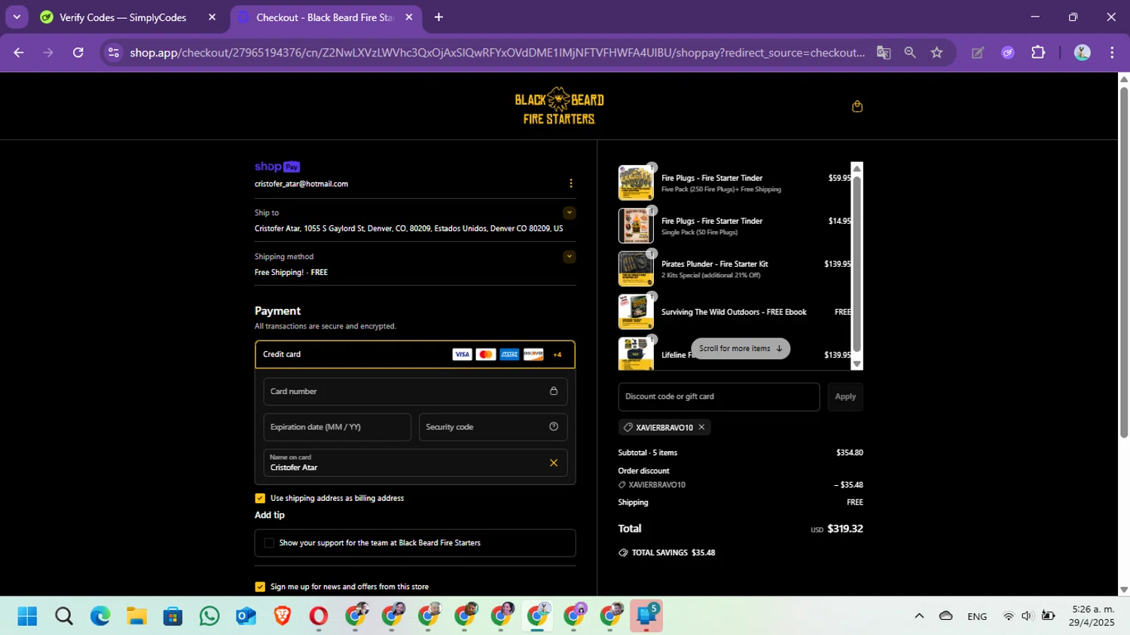Open the Chrome profile avatar
This screenshot has height=635, width=1130.
[x=1083, y=53]
